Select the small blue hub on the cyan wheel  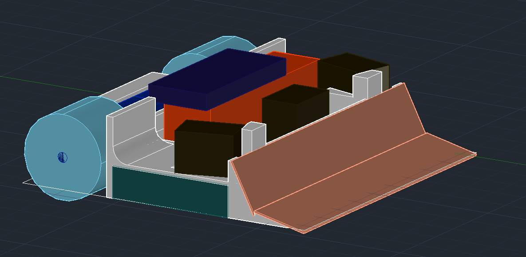tap(63, 158)
